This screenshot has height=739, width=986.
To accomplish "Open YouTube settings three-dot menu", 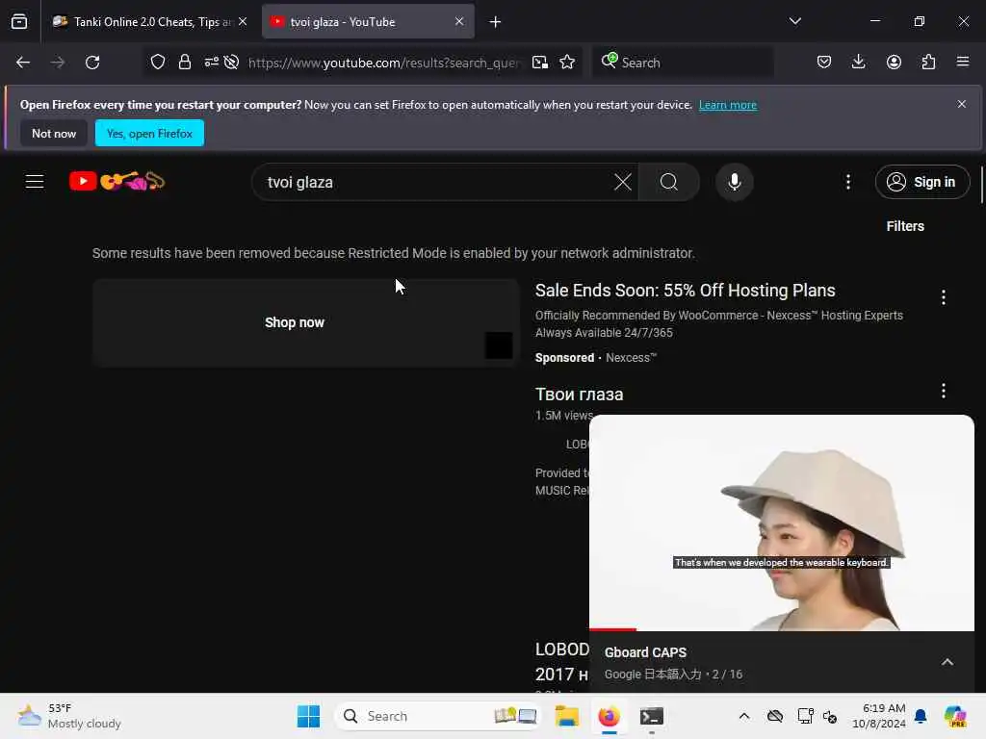I will coord(848,182).
